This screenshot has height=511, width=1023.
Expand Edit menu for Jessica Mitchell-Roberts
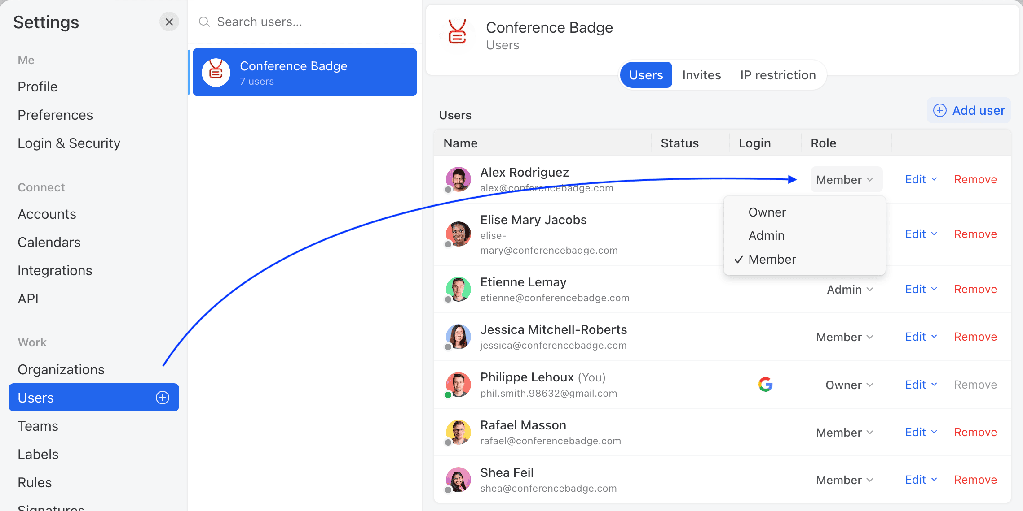(921, 337)
